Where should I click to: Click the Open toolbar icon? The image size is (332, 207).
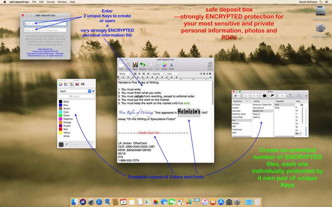tap(128, 65)
